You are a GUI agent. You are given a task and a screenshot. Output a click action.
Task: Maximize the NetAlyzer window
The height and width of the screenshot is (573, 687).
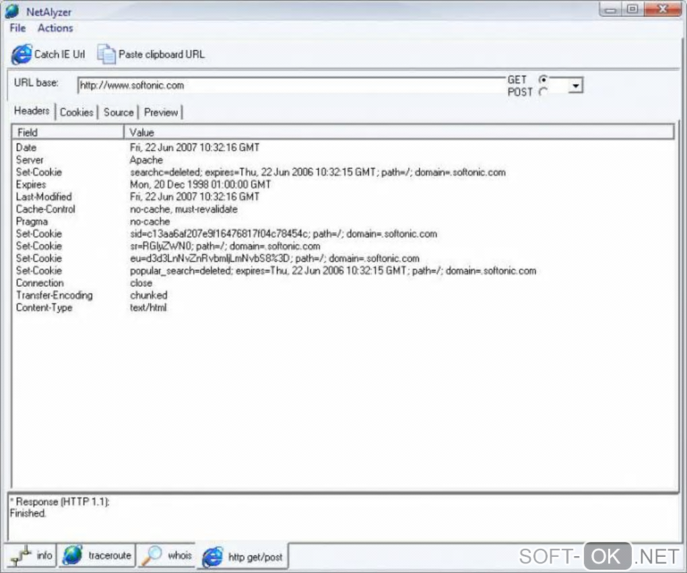click(x=632, y=9)
